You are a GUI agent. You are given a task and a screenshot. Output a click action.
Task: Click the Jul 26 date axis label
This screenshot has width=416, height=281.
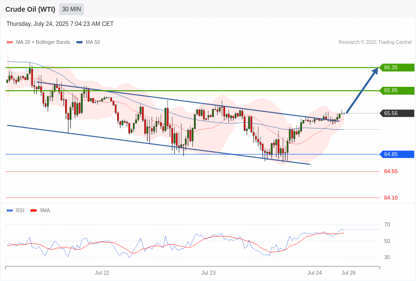[348, 273]
